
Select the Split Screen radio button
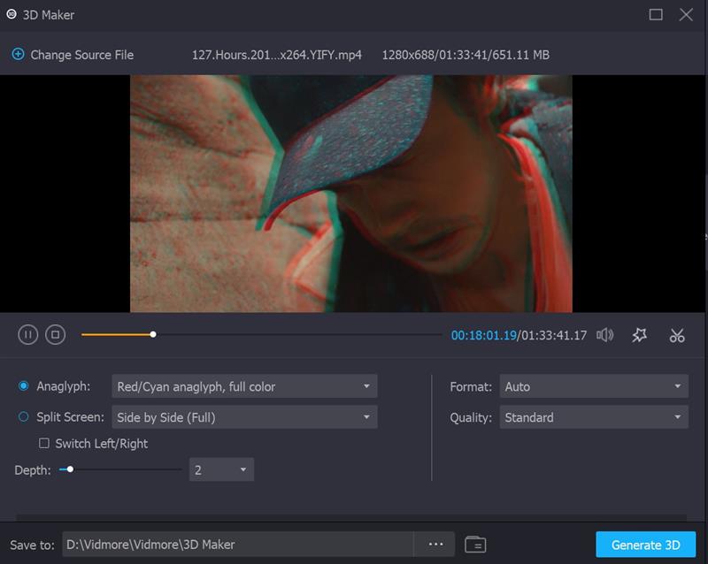[x=24, y=417]
